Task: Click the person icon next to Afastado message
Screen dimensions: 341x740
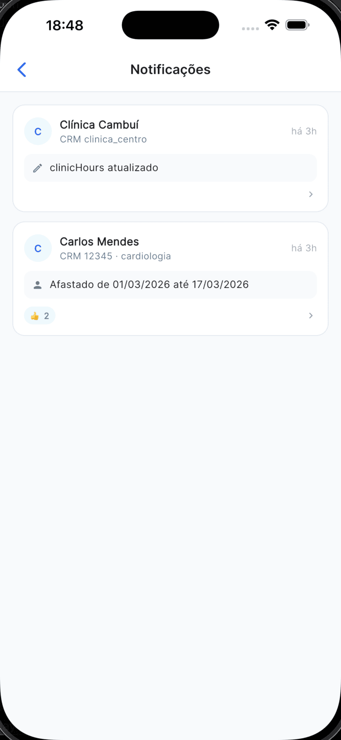Action: pos(38,284)
